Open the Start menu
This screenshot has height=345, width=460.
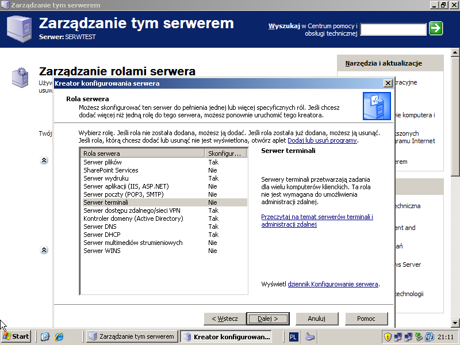coord(16,336)
